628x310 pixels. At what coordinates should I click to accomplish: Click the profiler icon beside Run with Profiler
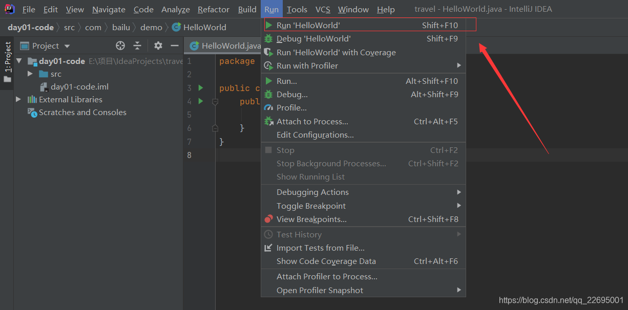coord(268,65)
